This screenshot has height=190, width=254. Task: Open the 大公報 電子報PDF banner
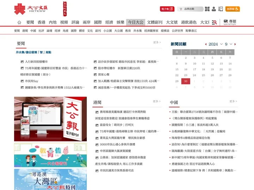click(50, 119)
